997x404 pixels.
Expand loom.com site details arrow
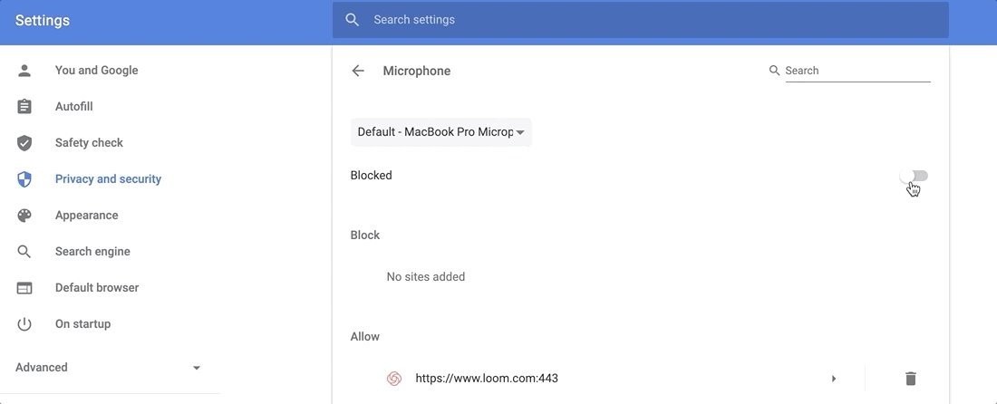click(x=834, y=379)
